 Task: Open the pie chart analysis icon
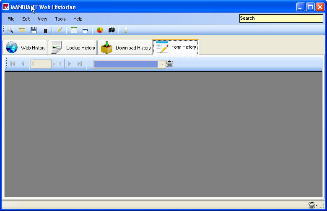100,30
